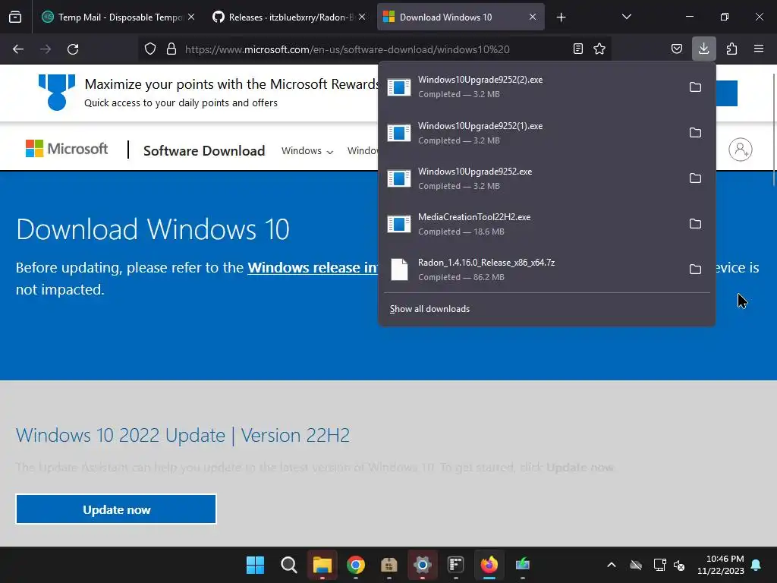This screenshot has height=583, width=777.
Task: Click the page vertical scrollbar
Action: [x=773, y=130]
